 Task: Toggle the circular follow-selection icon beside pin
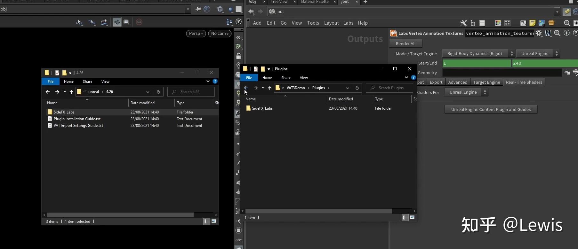tap(207, 9)
